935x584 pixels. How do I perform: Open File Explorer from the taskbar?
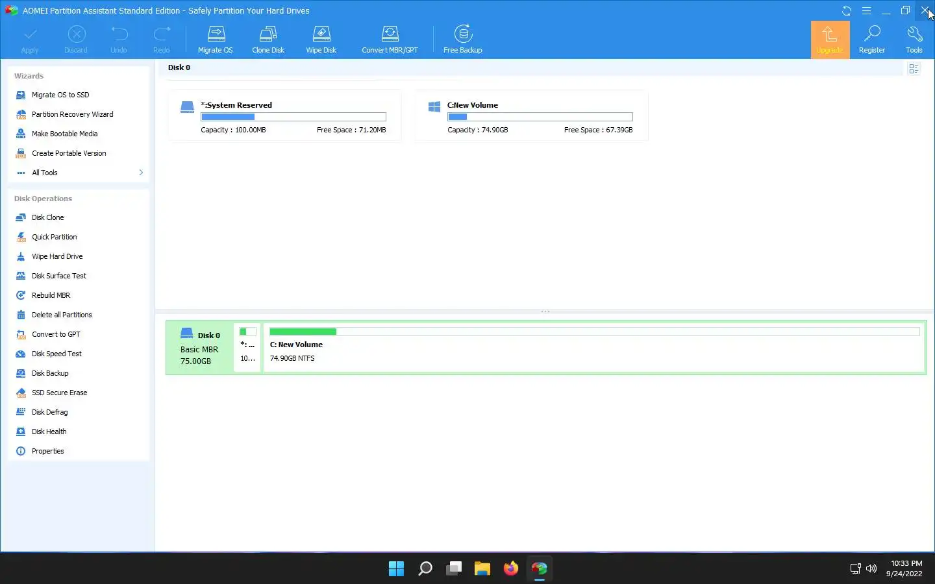coord(482,568)
